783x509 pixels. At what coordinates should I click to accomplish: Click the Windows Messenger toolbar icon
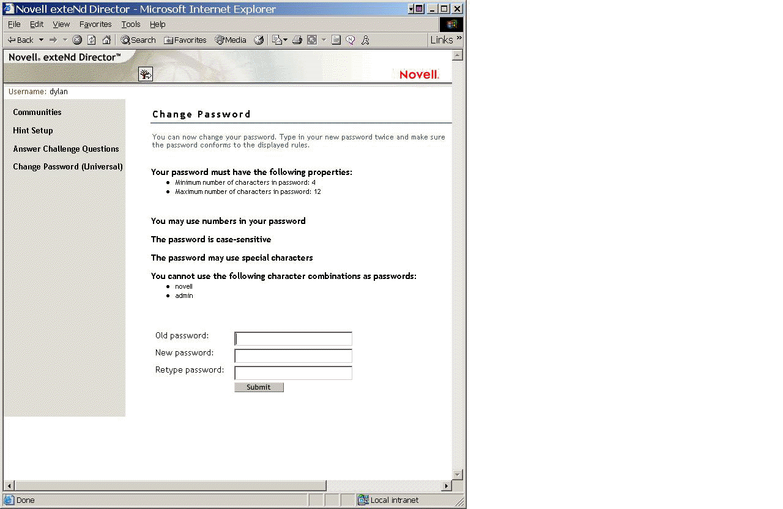tap(365, 40)
